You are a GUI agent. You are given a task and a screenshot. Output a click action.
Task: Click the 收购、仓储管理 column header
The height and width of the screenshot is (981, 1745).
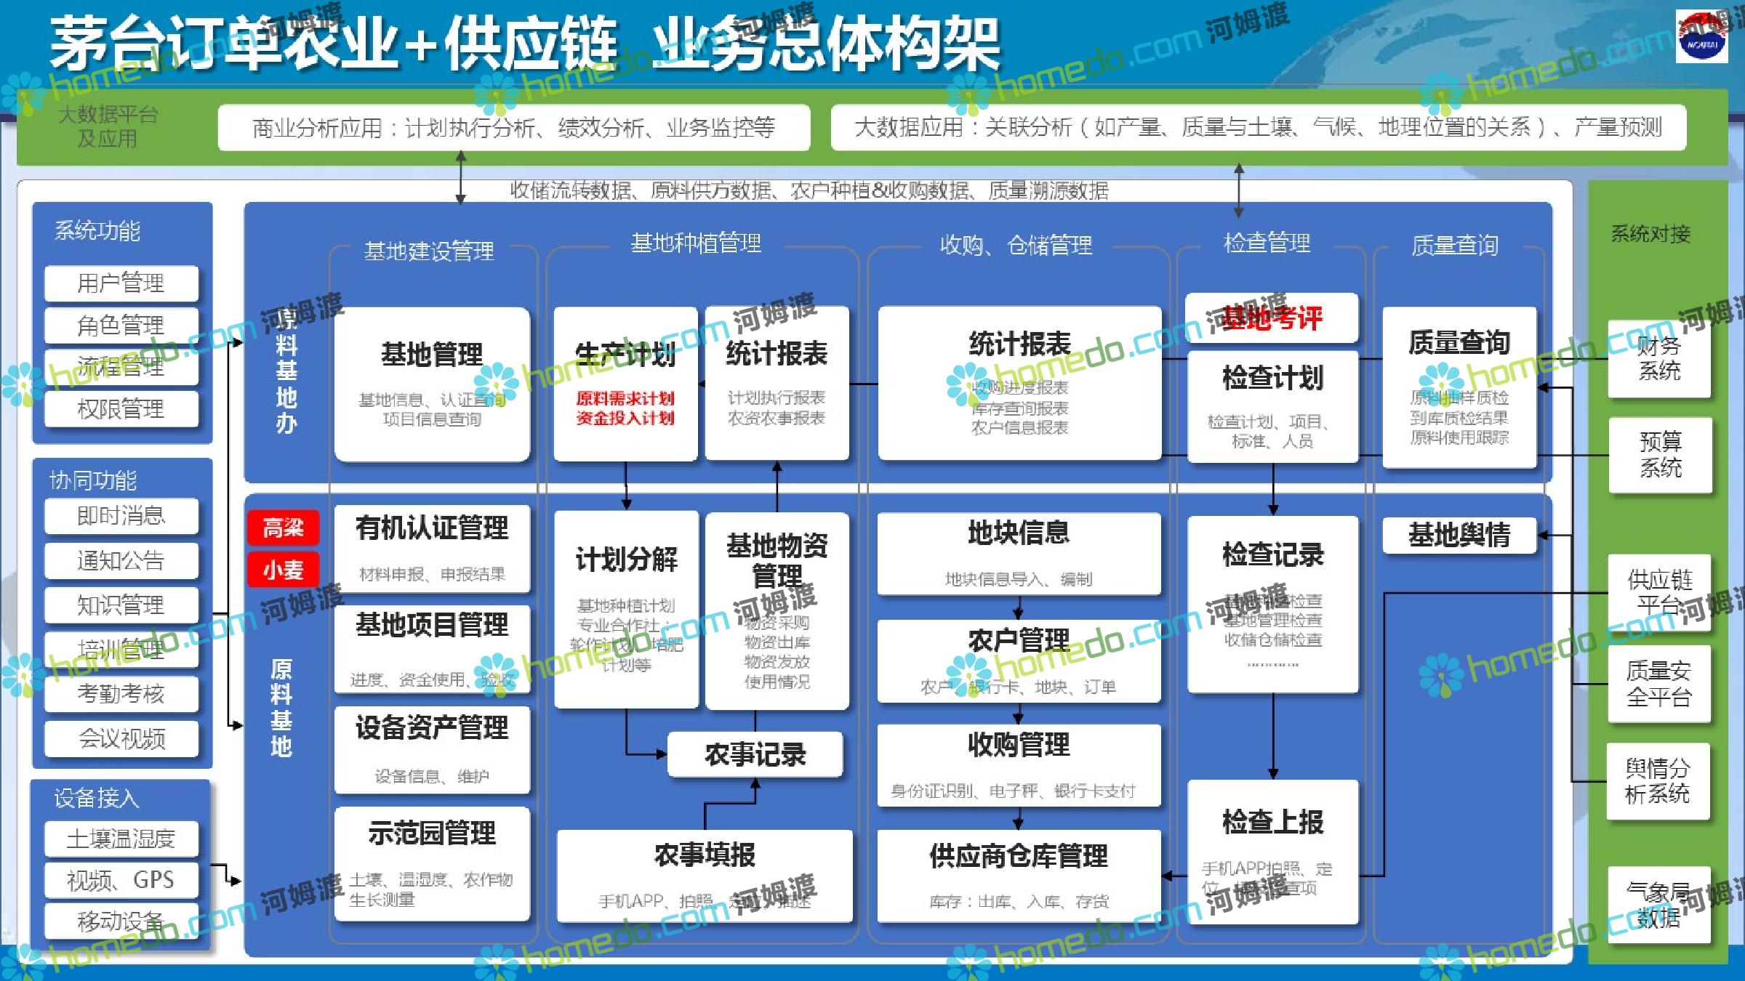[1016, 246]
